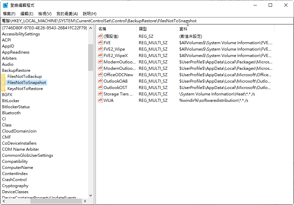Select the Compatibility key

point(15,162)
